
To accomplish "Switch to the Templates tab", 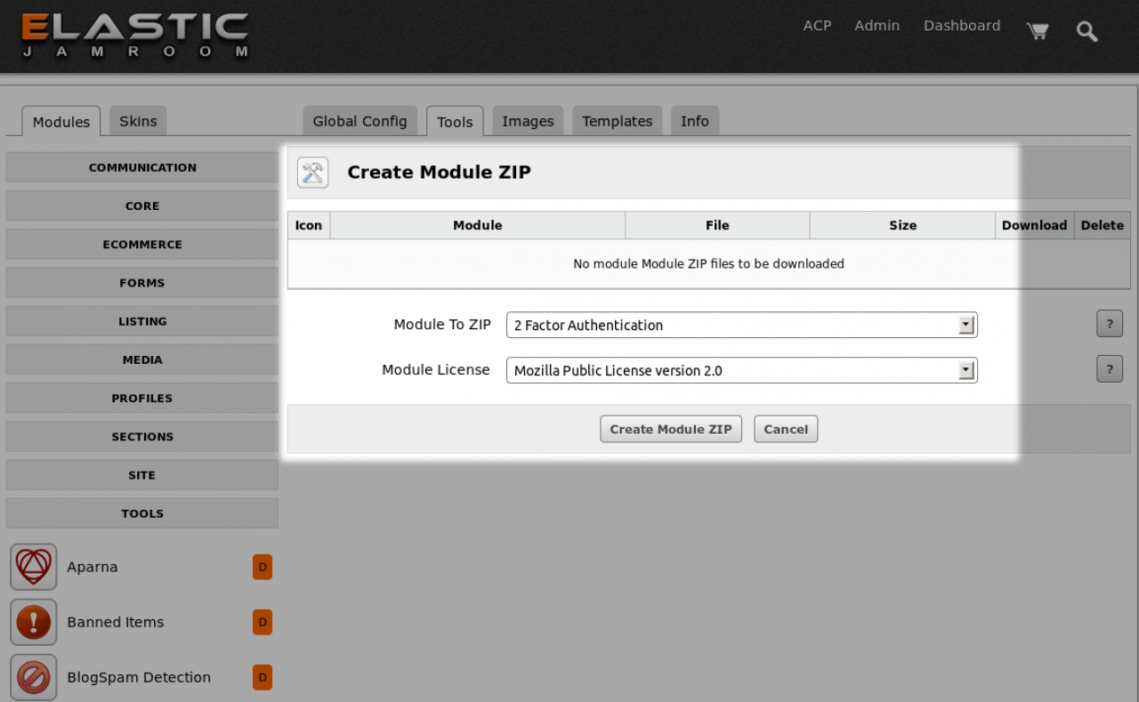I will tap(617, 121).
